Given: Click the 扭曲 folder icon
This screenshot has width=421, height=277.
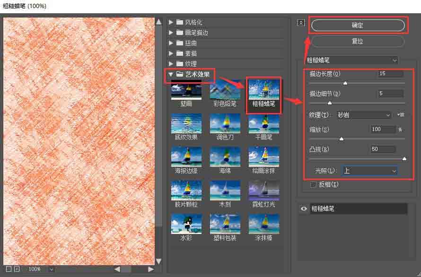Looking at the screenshot, I should (180, 43).
